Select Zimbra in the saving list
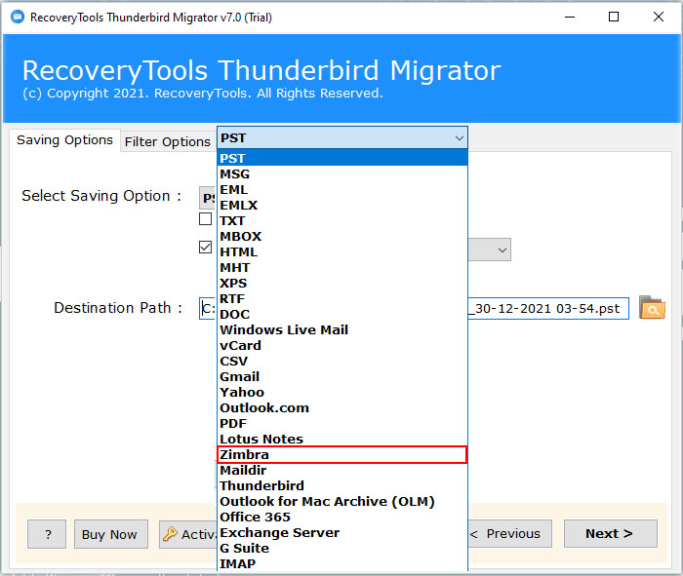The width and height of the screenshot is (683, 576). coord(341,454)
